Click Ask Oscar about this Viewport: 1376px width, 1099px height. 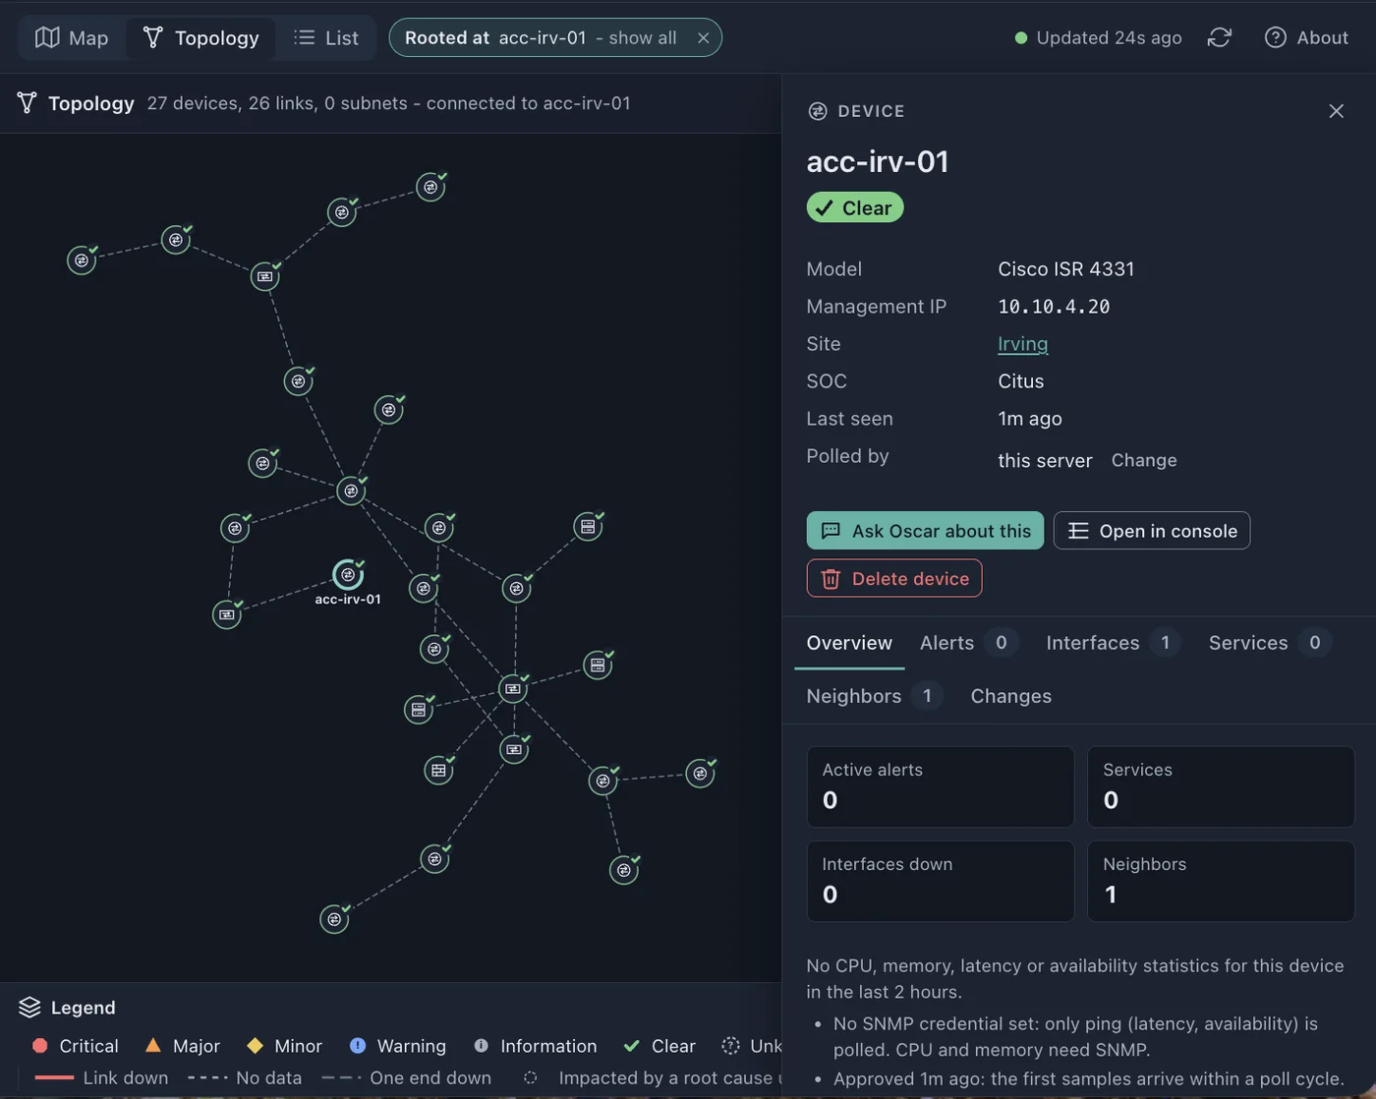pos(925,531)
